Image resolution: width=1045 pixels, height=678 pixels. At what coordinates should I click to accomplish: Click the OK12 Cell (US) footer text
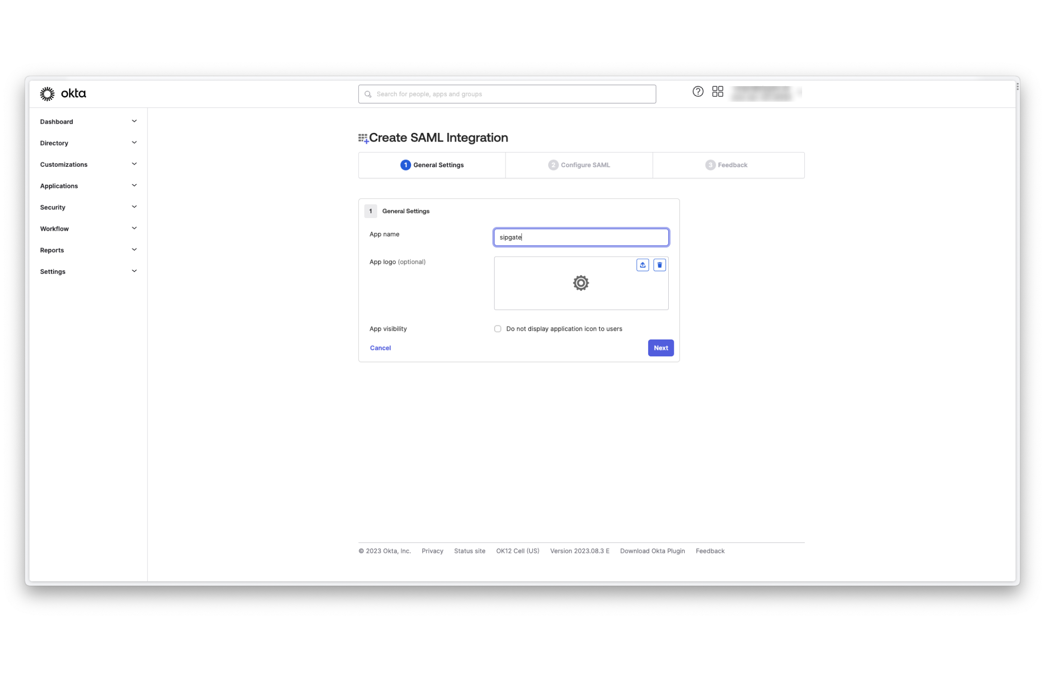click(517, 551)
